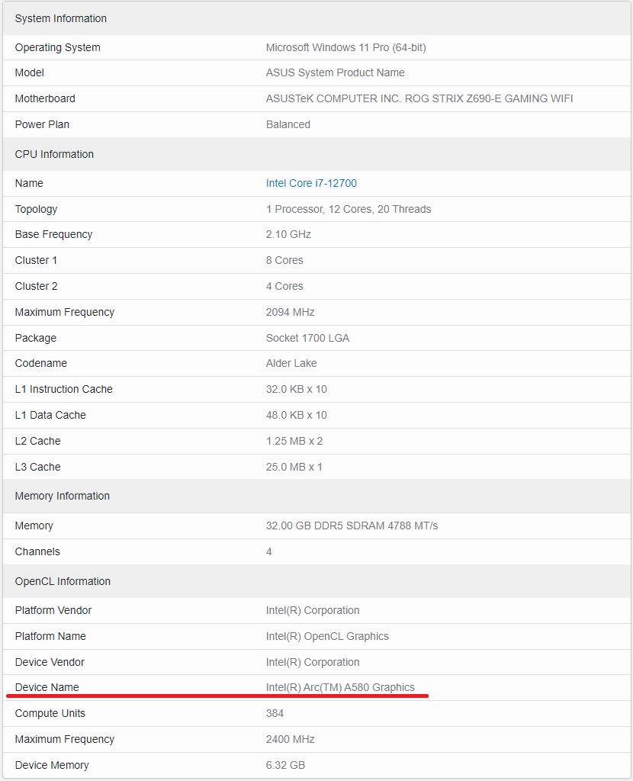Select the 'Alder Lake' codename value
The height and width of the screenshot is (781, 633).
[x=291, y=363]
